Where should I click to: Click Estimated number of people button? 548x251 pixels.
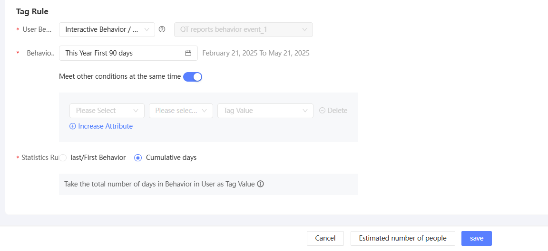[402, 238]
